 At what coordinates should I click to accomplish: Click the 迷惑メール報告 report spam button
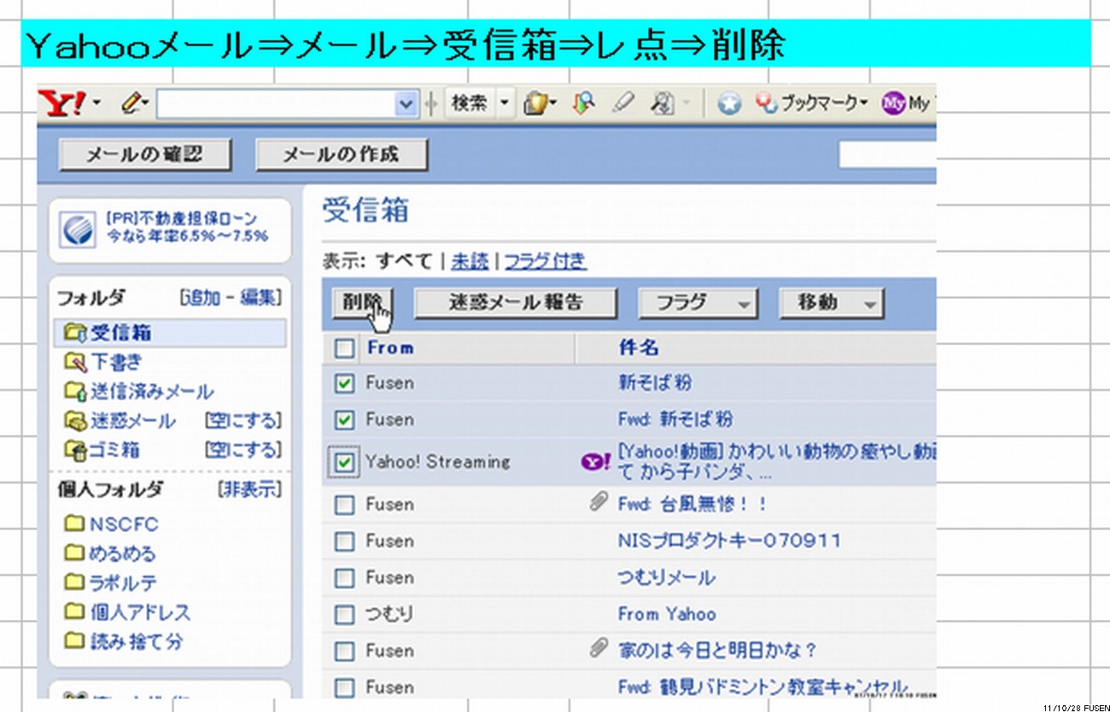[515, 302]
